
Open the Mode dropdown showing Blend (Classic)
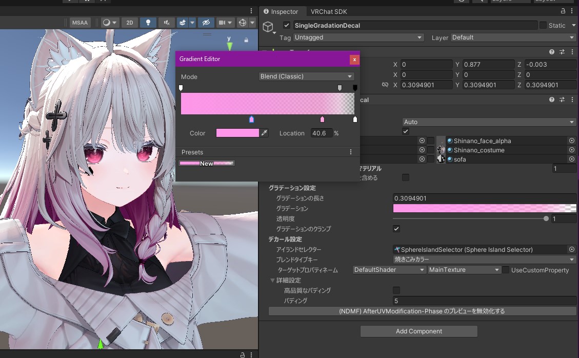[306, 76]
